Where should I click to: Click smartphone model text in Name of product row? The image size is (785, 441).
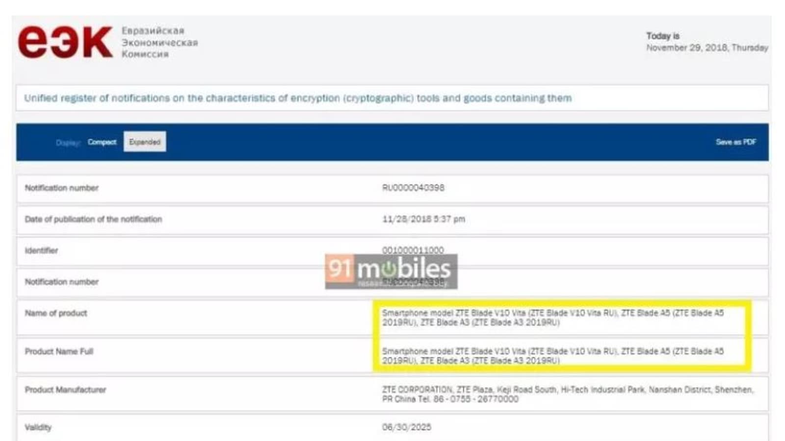553,318
